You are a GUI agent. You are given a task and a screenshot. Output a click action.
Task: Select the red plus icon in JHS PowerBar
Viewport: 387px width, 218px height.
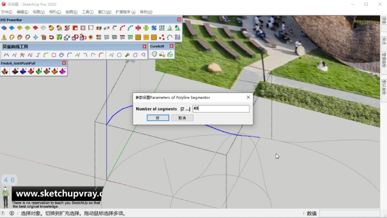[x=138, y=28]
